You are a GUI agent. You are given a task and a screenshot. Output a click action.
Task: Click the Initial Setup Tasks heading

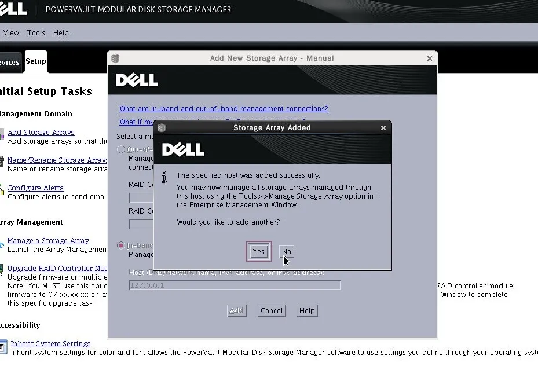point(46,91)
